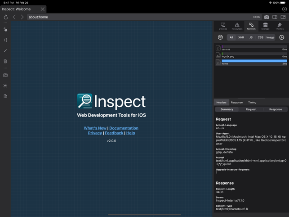Filter network requests by JS
289x217 pixels.
coord(251,37)
